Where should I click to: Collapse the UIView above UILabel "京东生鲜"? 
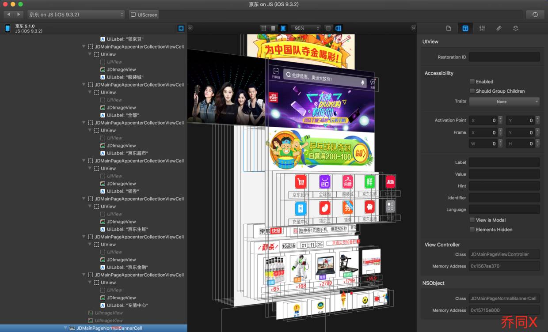(x=91, y=207)
